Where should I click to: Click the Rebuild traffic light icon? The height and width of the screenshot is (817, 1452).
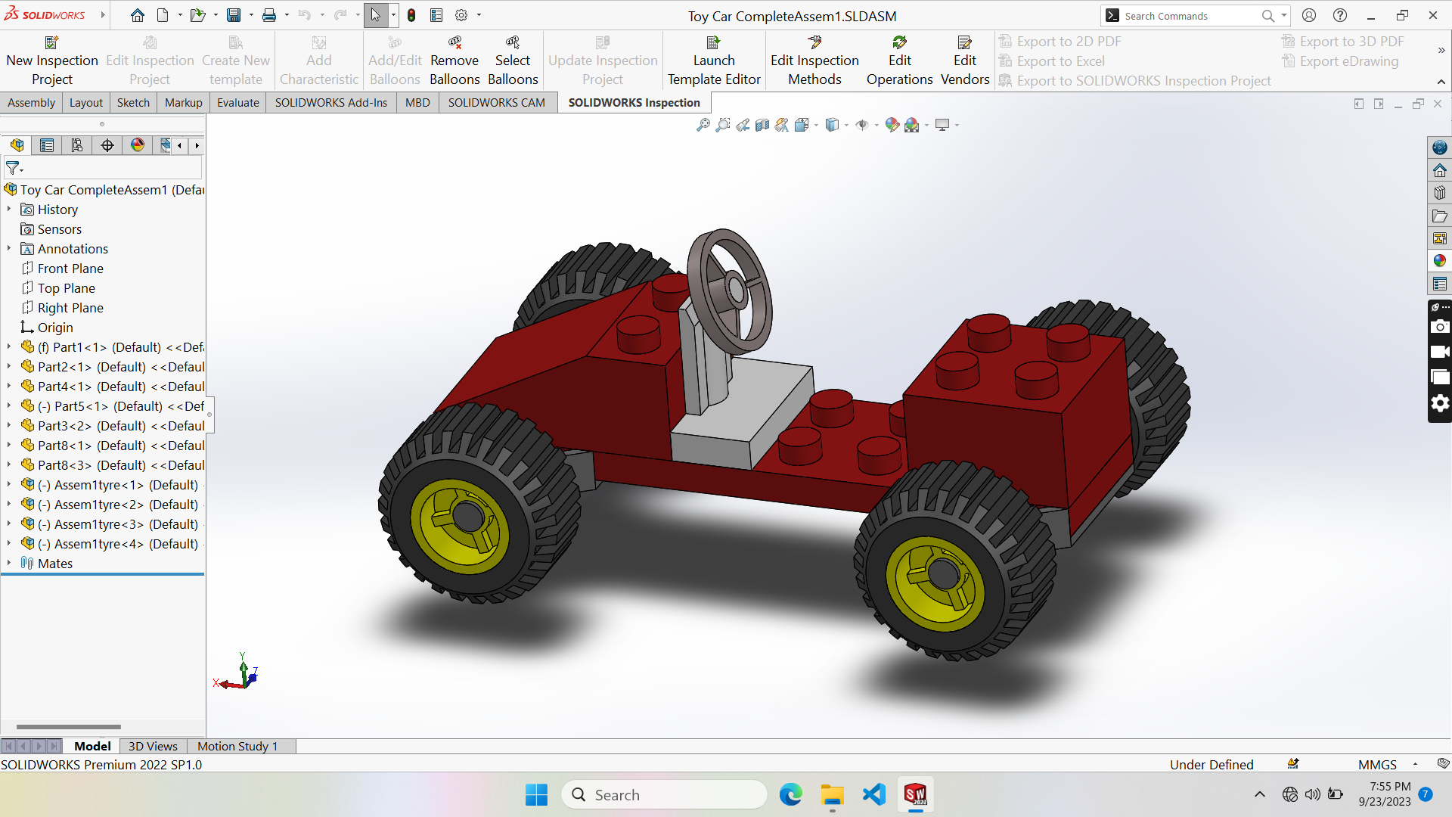tap(411, 15)
